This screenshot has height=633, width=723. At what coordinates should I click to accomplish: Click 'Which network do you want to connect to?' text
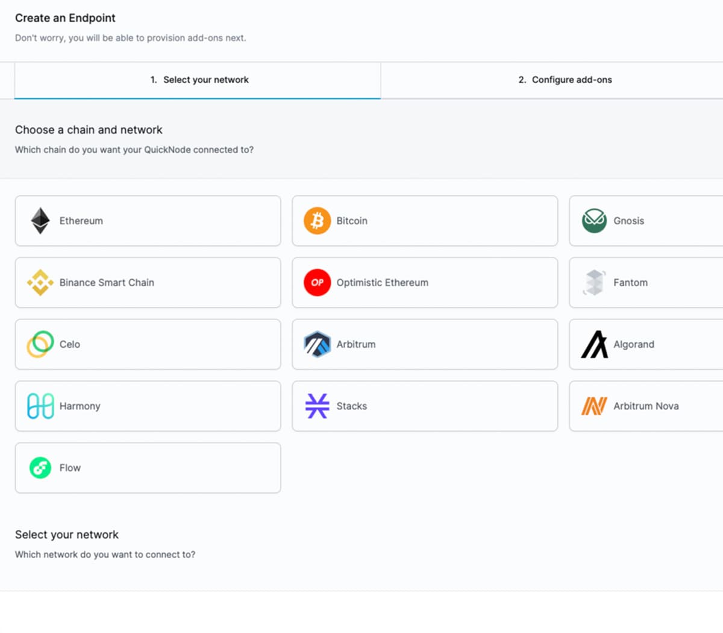105,555
